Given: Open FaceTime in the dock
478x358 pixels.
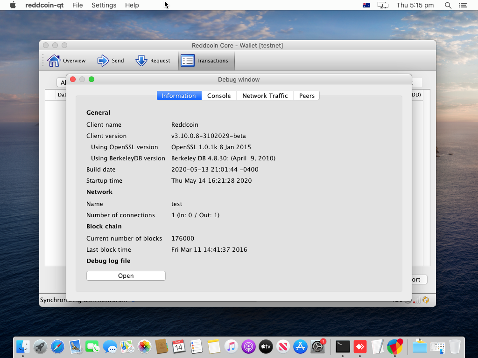Looking at the screenshot, I should [x=92, y=347].
